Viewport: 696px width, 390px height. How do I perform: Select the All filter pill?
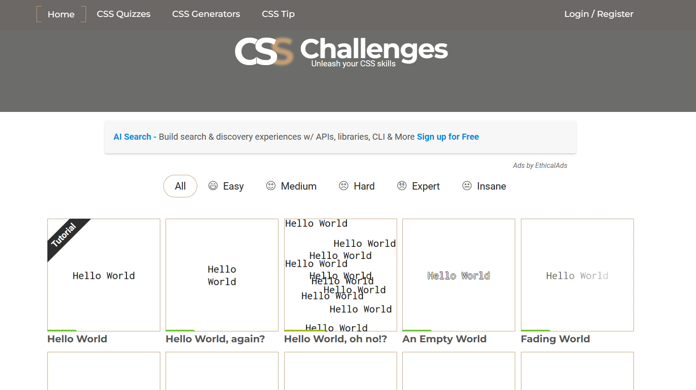coord(180,186)
